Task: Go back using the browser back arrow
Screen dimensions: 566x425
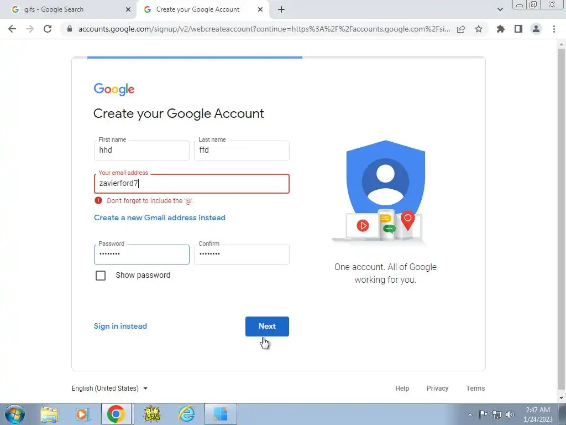Action: coord(12,29)
